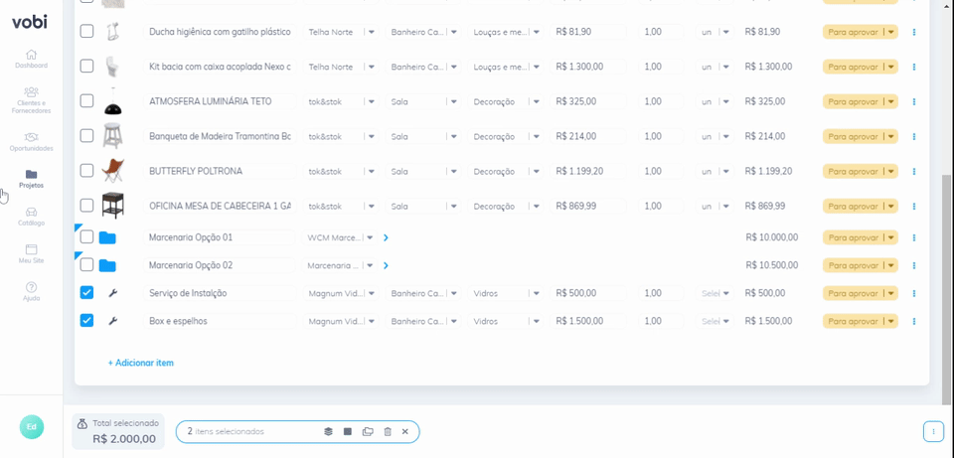Click the trash icon to delete selected items

tap(388, 431)
